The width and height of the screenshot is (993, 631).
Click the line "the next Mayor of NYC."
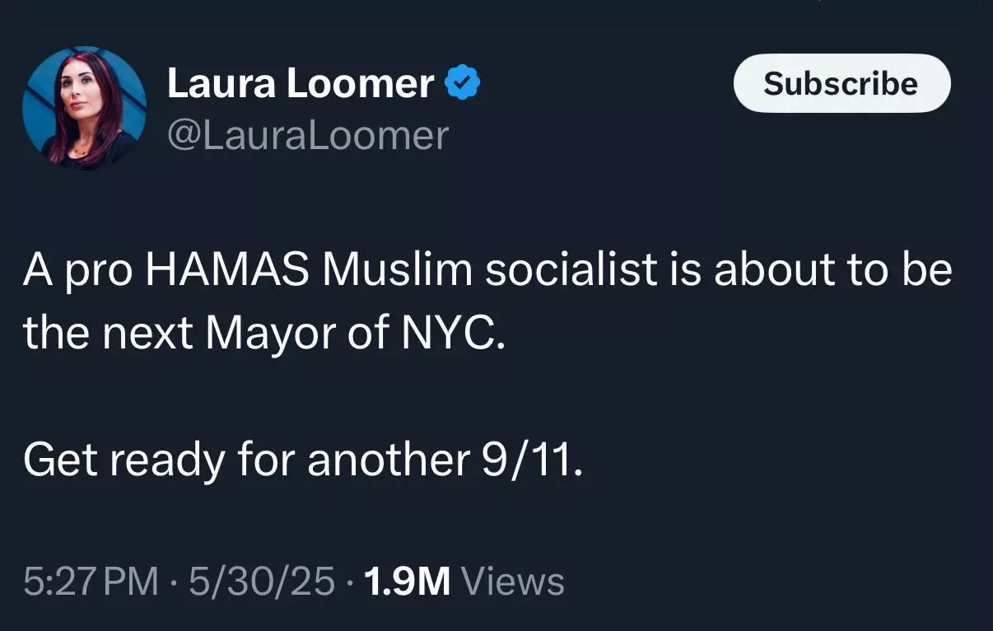pos(263,334)
